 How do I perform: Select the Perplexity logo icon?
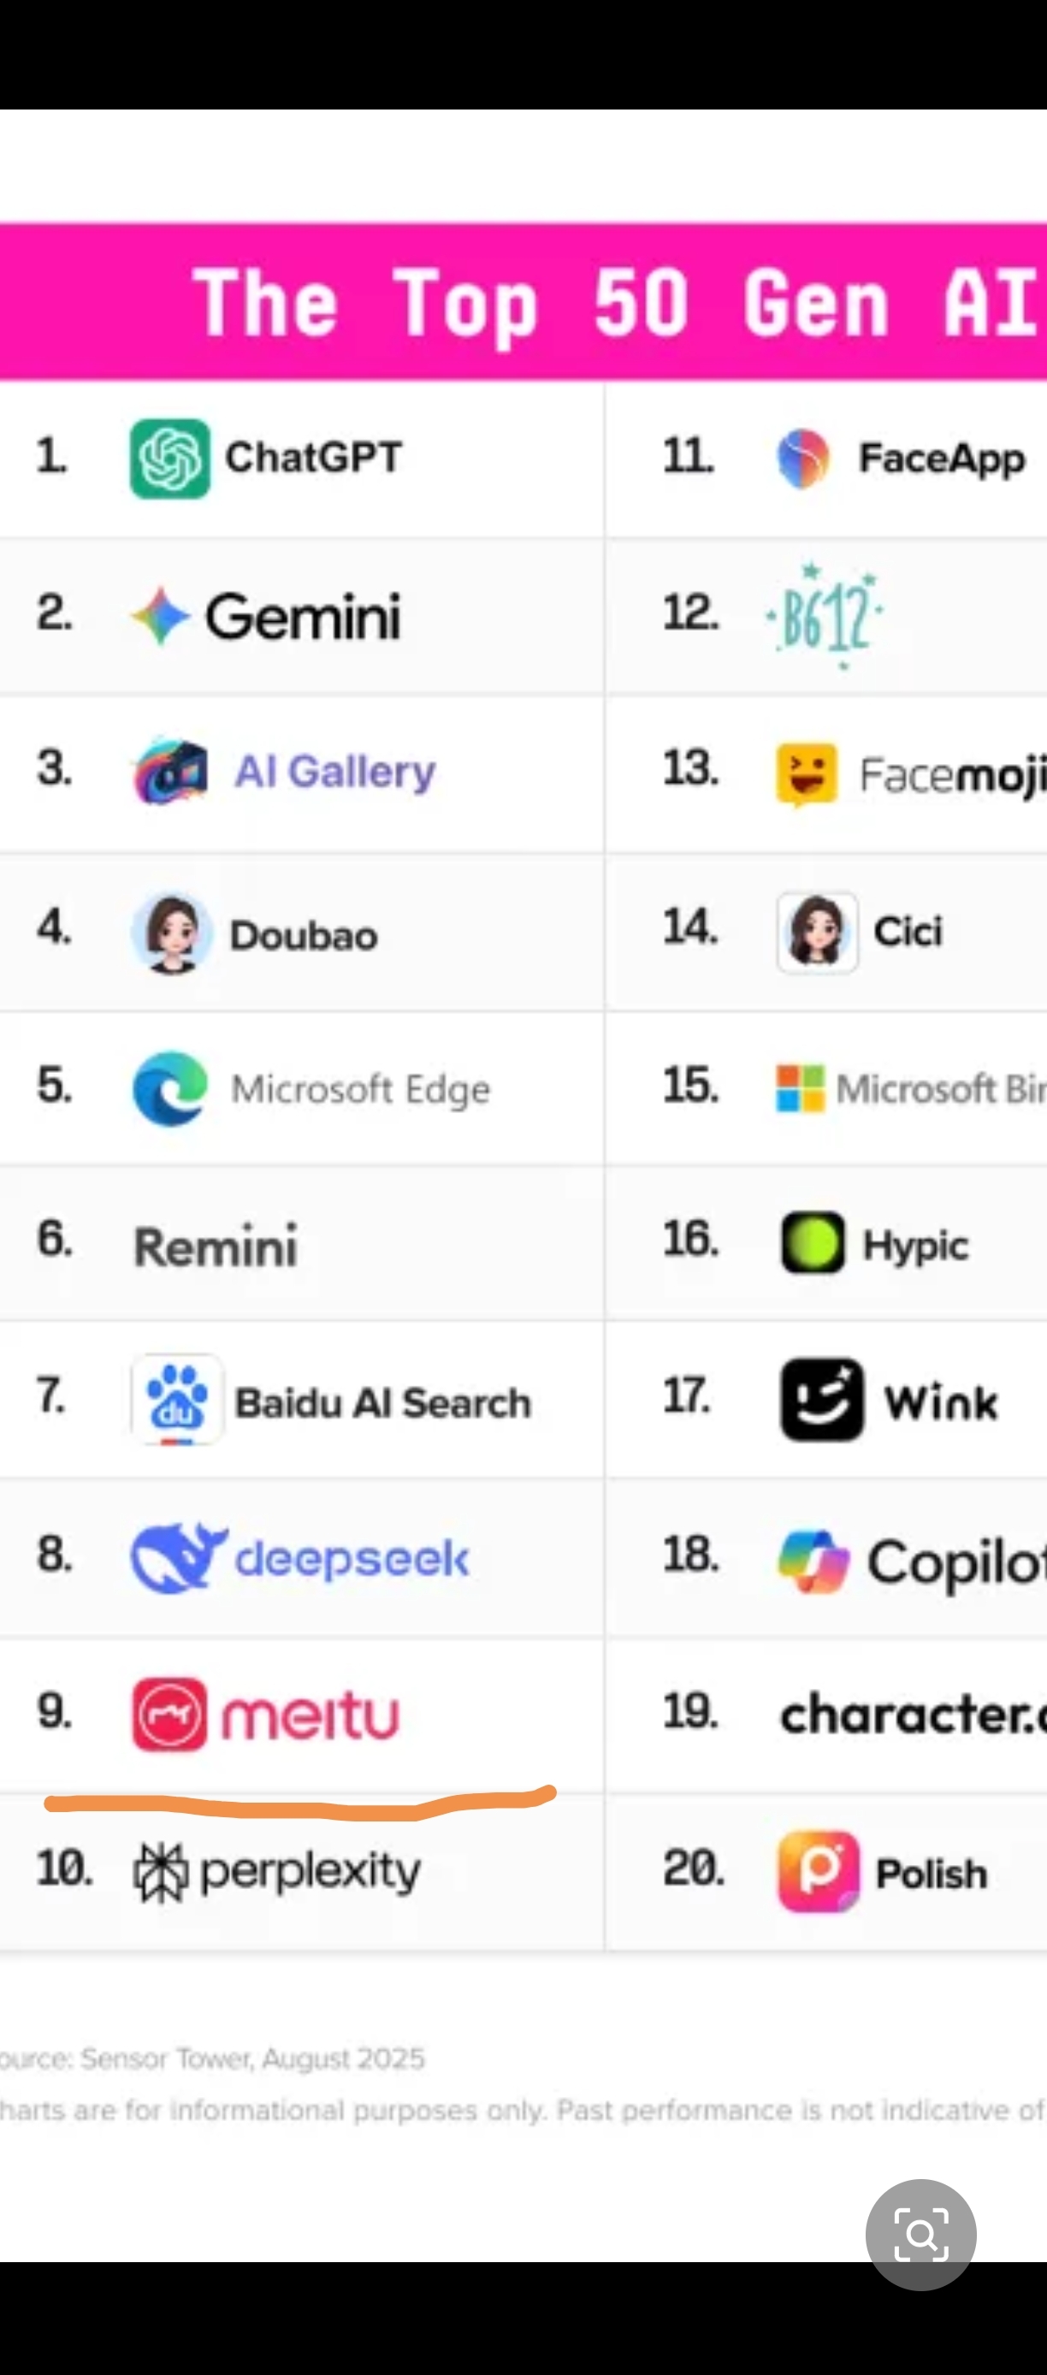coord(162,1873)
